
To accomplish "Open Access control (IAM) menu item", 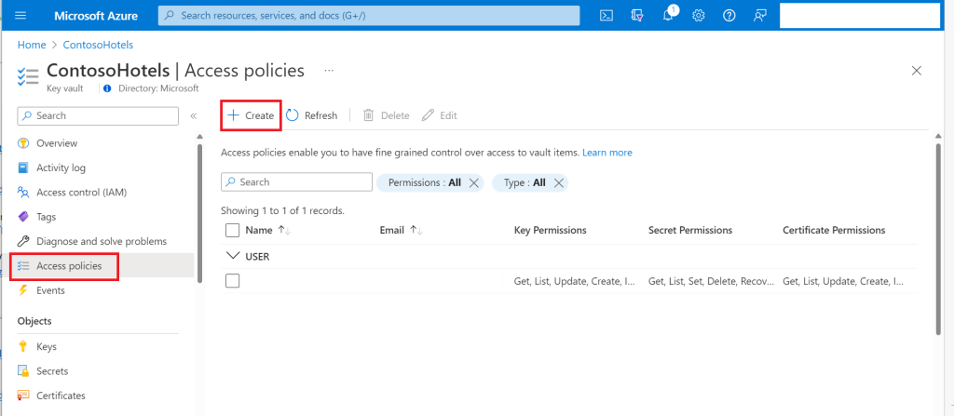I will [x=81, y=193].
